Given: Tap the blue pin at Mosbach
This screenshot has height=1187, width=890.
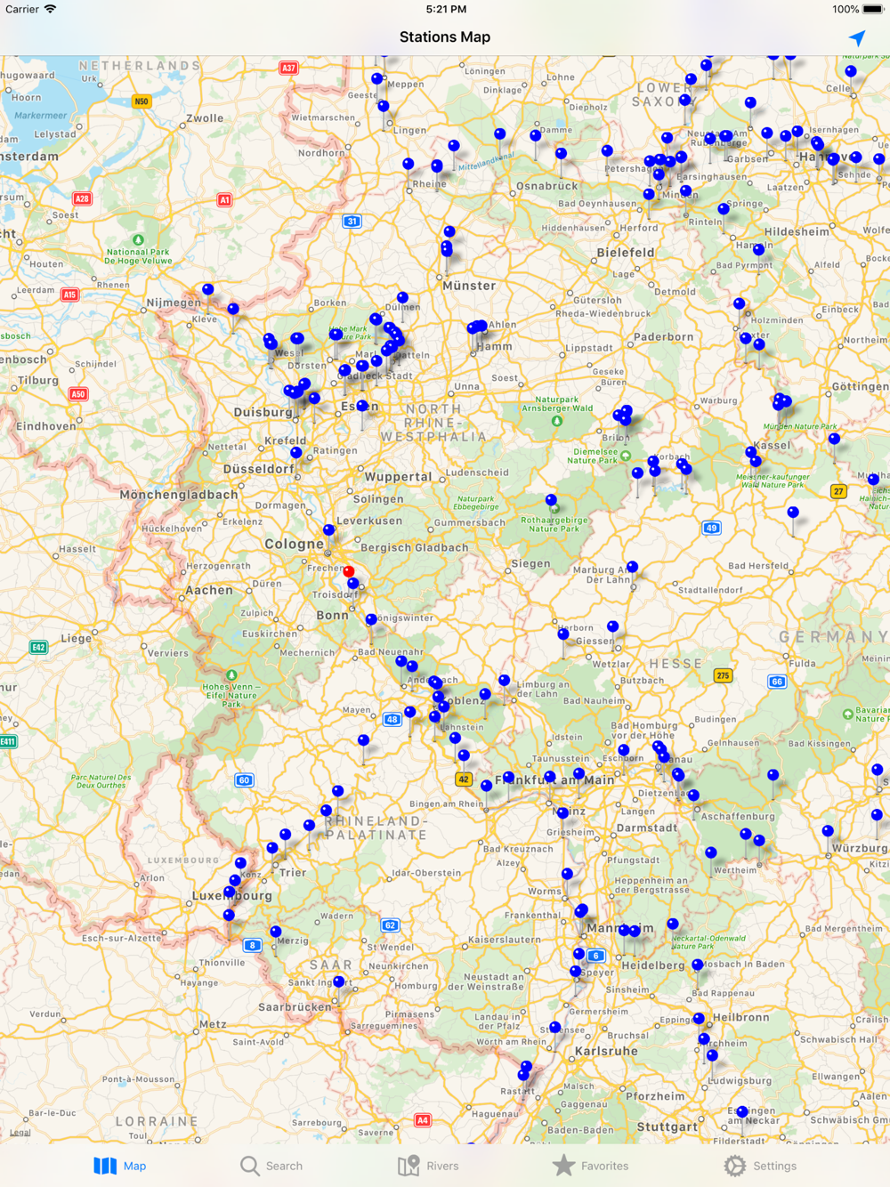Looking at the screenshot, I should (697, 965).
